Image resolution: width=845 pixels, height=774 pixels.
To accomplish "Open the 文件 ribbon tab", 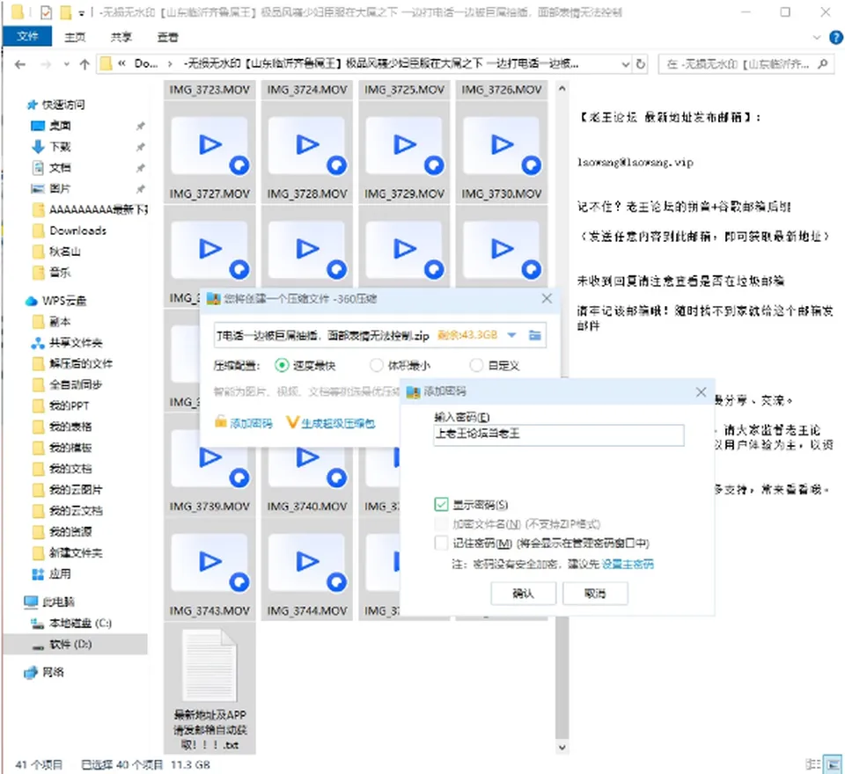I will click(x=27, y=37).
